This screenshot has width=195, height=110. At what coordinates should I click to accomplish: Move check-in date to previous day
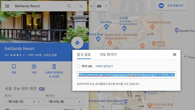coord(34,102)
